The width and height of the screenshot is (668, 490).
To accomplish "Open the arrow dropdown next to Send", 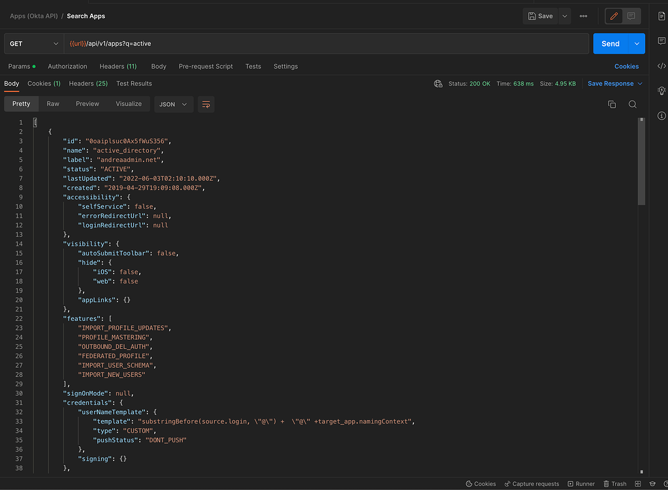I will (x=637, y=44).
